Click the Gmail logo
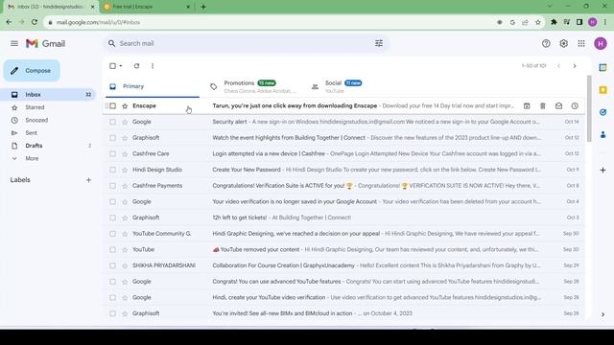Screen dimensions: 614x345 tap(45, 43)
